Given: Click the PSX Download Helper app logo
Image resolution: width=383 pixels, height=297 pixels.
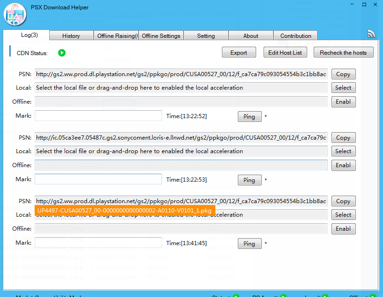Looking at the screenshot, I should click(15, 15).
